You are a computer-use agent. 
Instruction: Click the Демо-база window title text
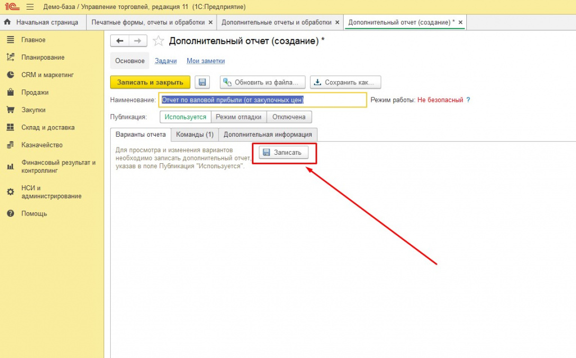pyautogui.click(x=145, y=7)
